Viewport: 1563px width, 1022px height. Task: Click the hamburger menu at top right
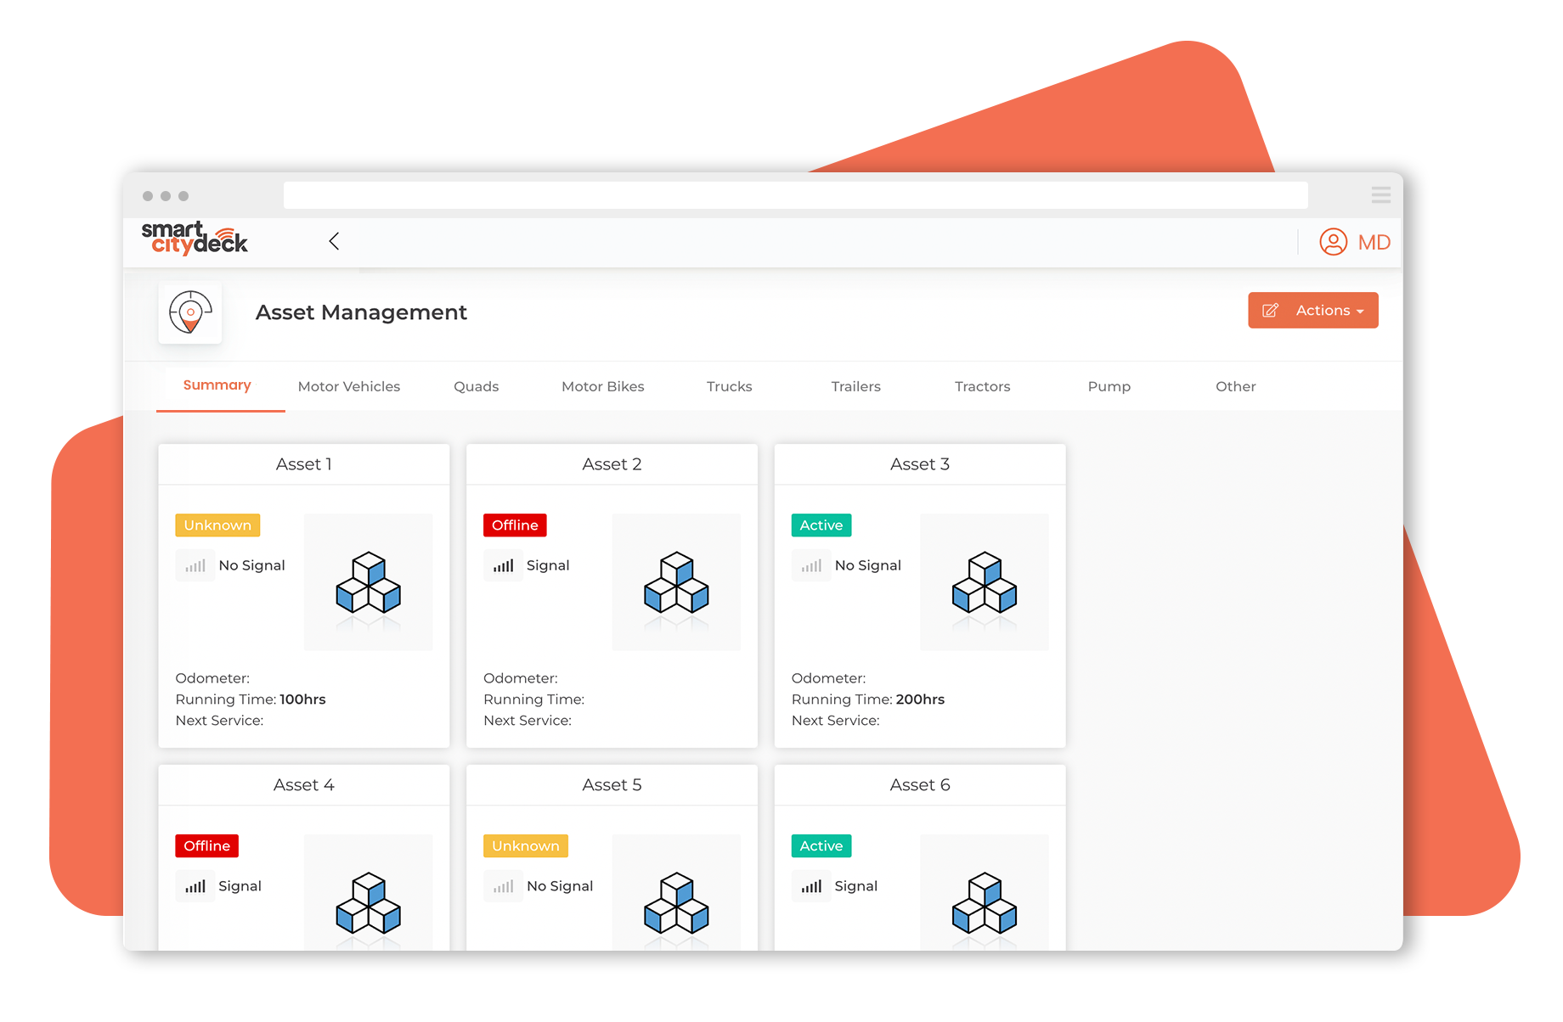pos(1380,194)
